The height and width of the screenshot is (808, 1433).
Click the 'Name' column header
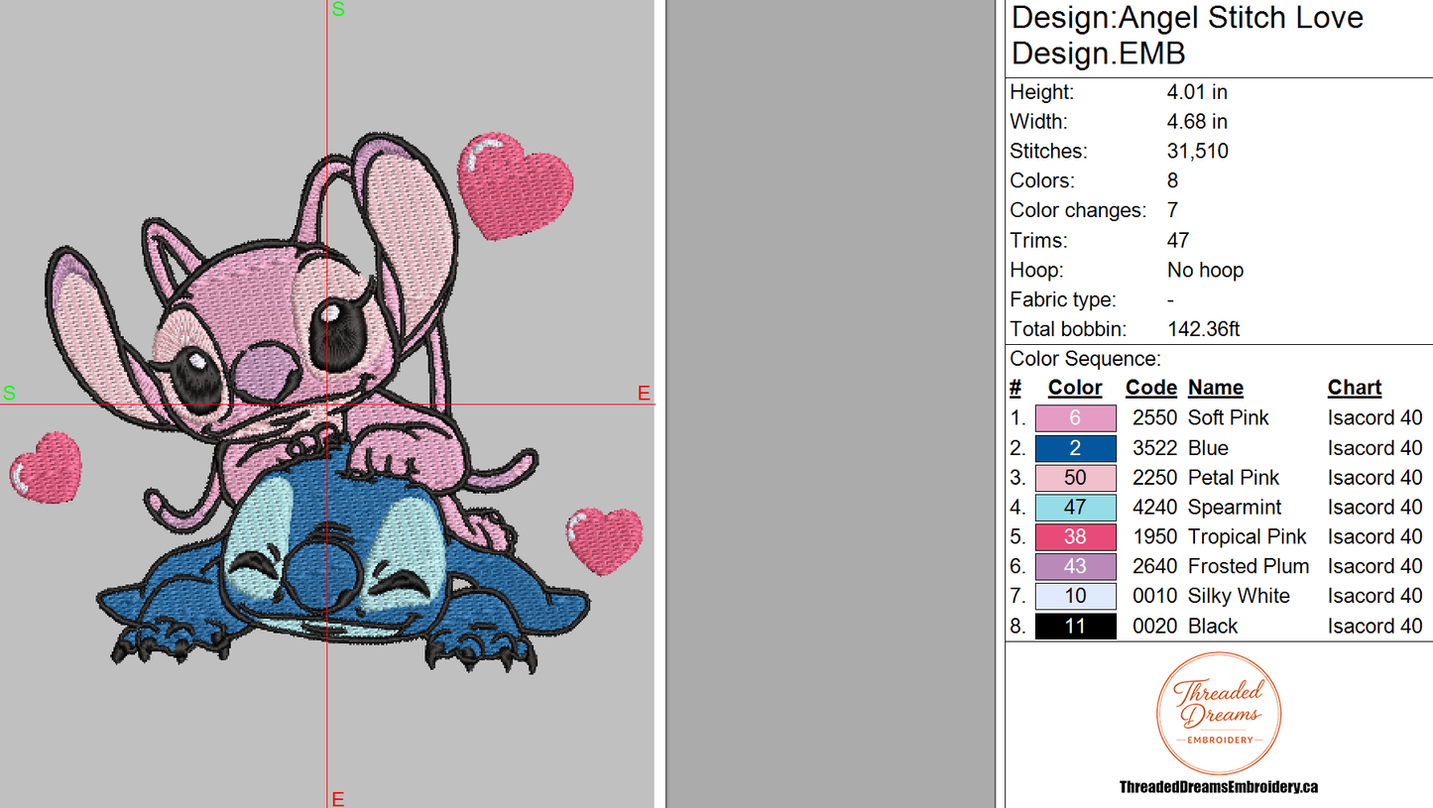tap(1216, 389)
